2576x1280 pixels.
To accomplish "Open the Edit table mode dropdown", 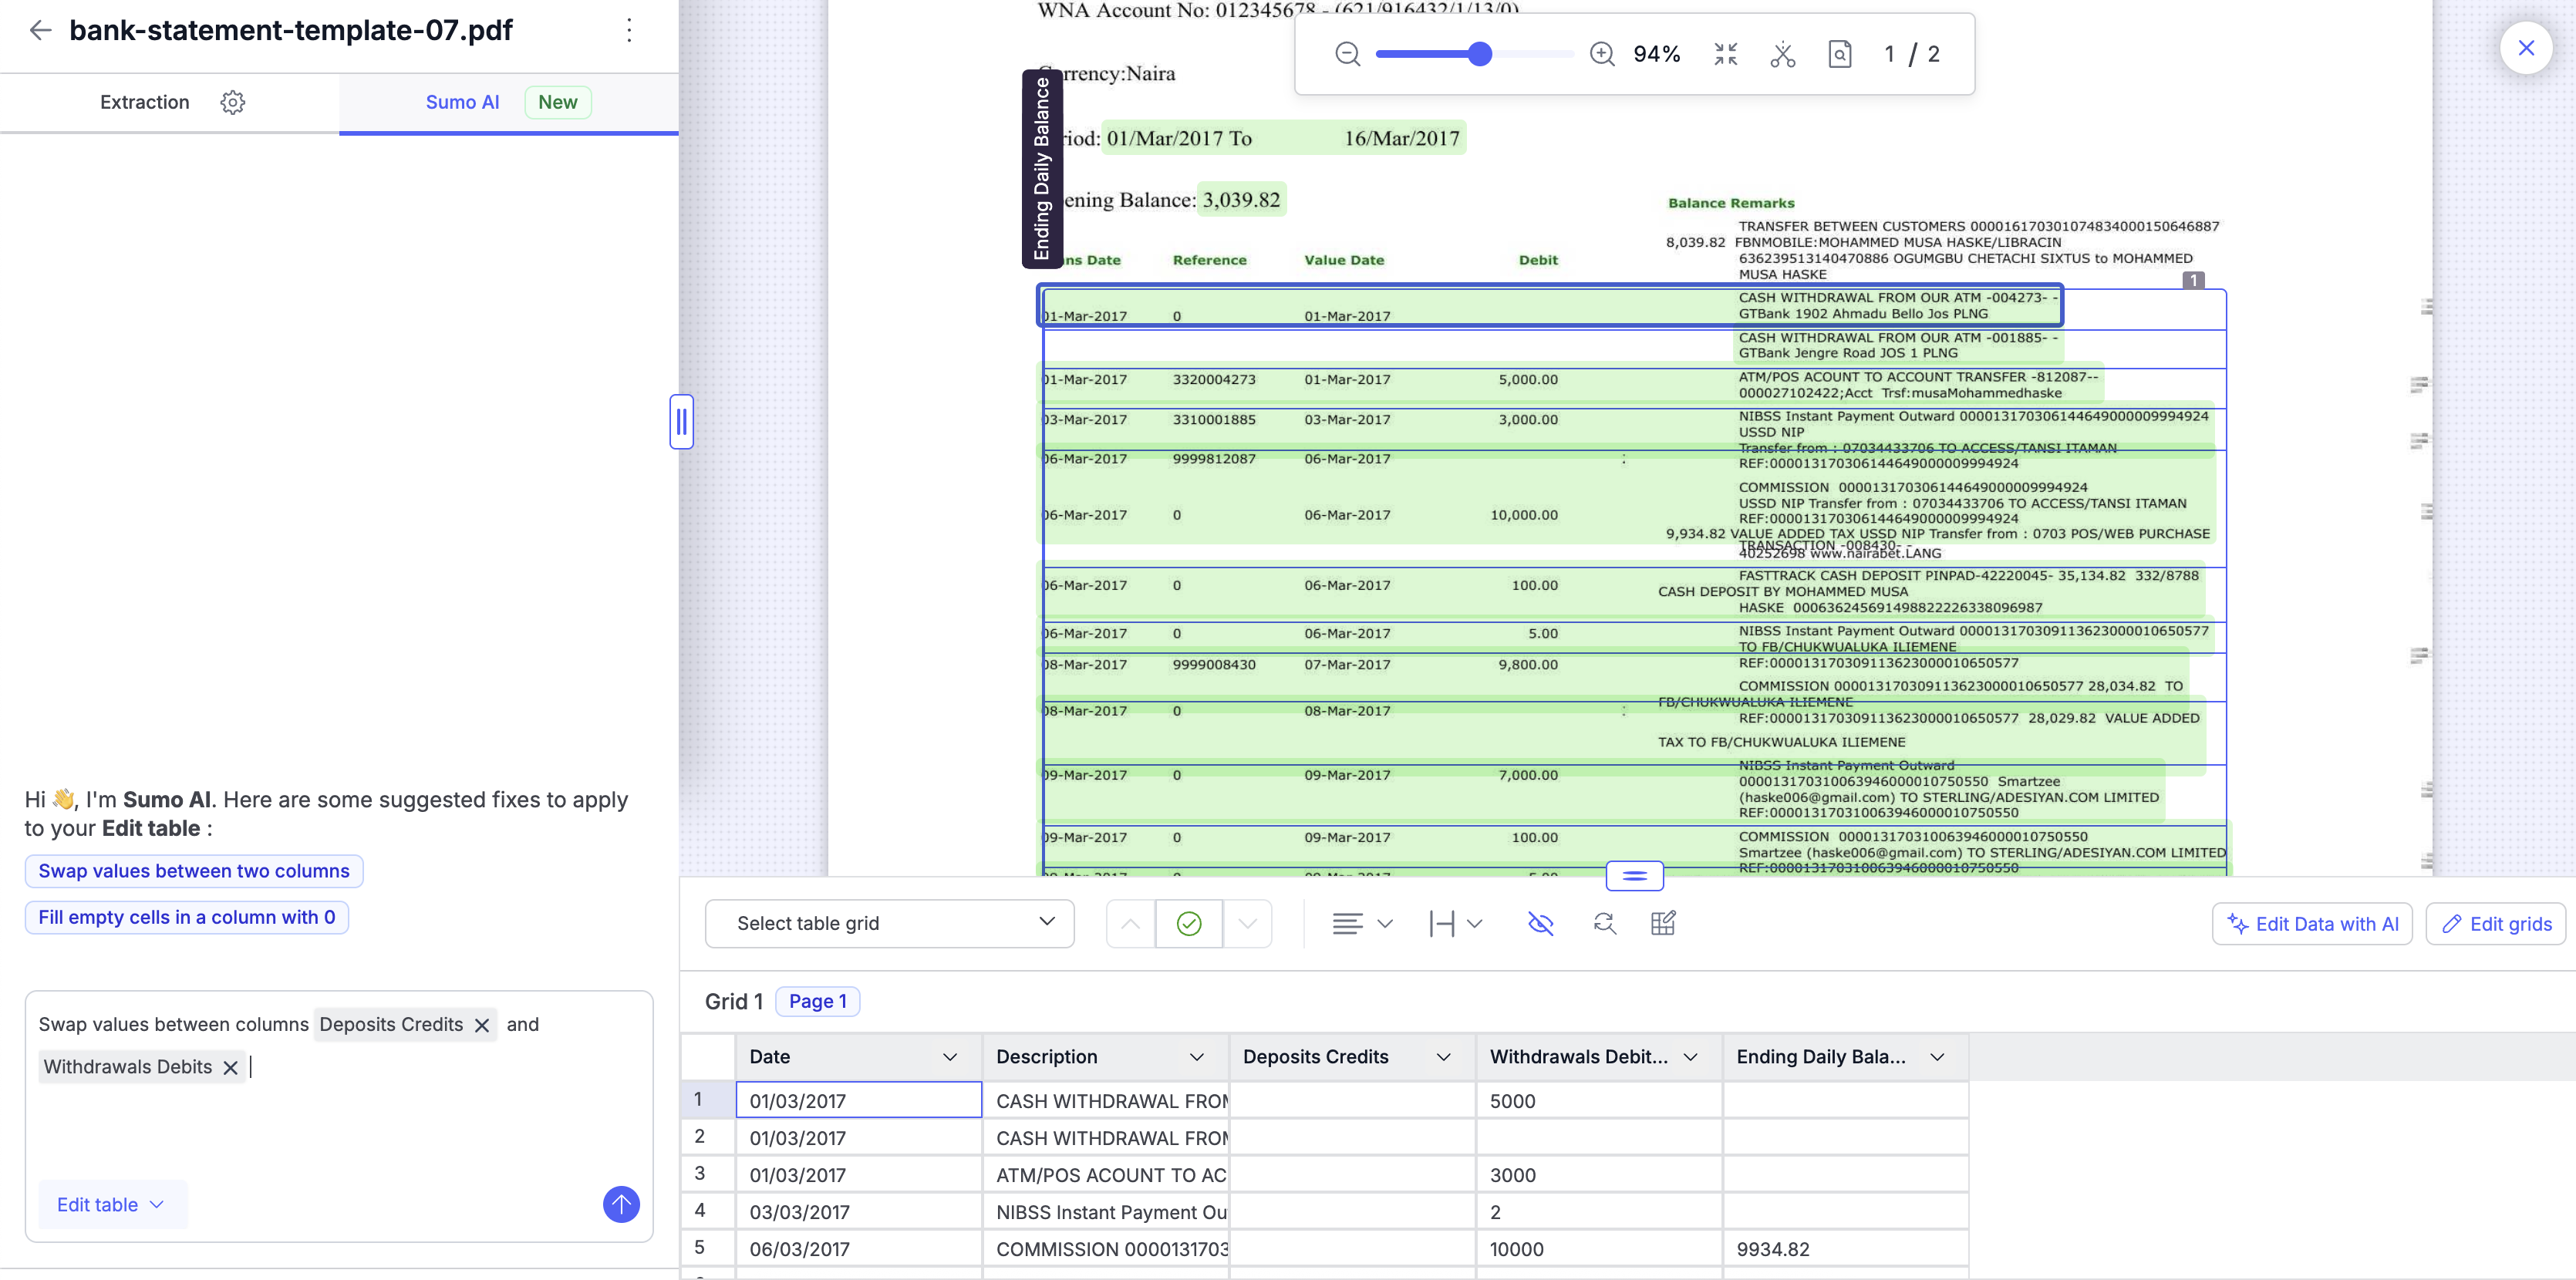I will (x=110, y=1205).
